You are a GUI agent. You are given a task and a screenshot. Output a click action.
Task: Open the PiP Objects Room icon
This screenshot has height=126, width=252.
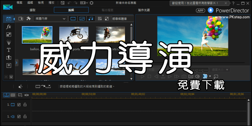click(x=9, y=35)
